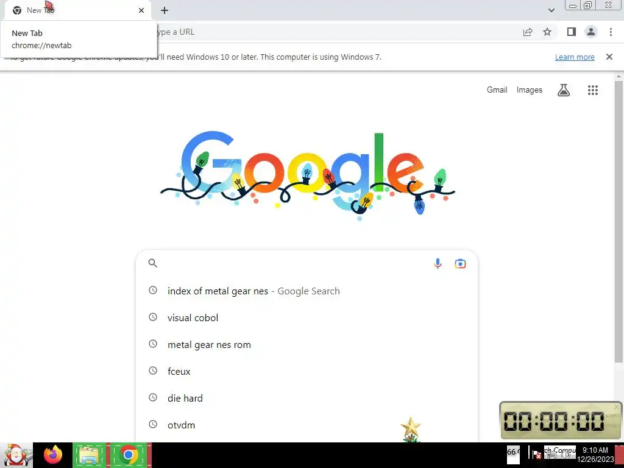Search by image with camera icon
624x468 pixels.
(x=460, y=263)
